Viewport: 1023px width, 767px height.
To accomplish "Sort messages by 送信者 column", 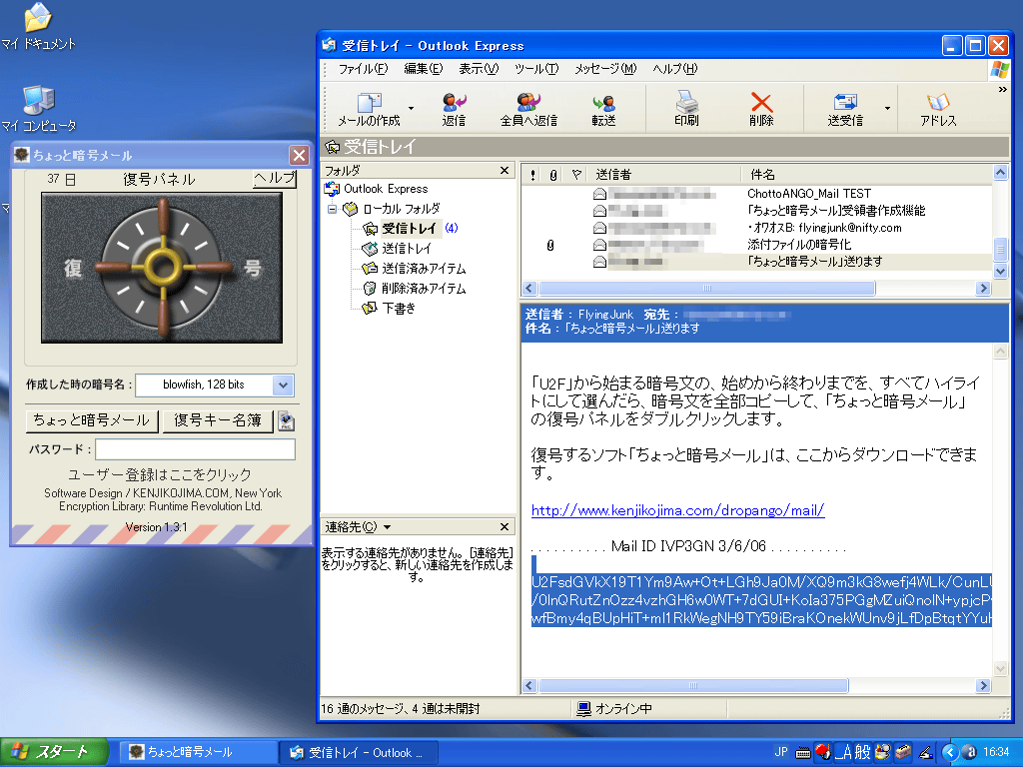I will click(664, 175).
